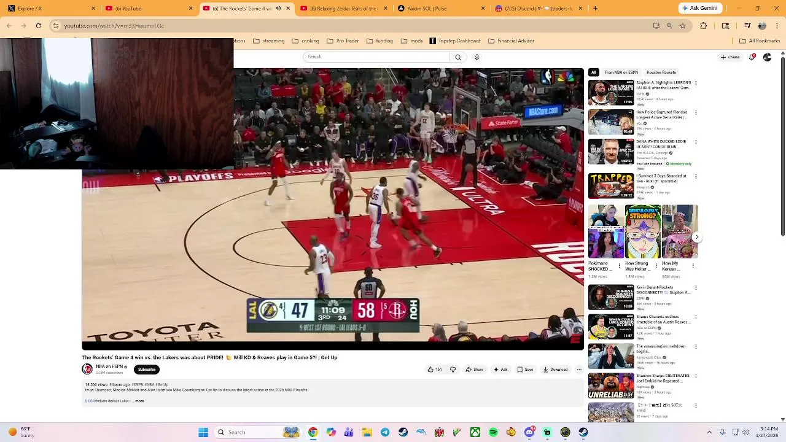This screenshot has height=442, width=786.
Task: Open the more actions ellipsis under the video
Action: pyautogui.click(x=579, y=370)
